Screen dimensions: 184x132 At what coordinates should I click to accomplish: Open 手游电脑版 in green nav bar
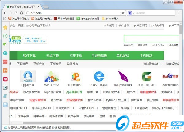99,55
